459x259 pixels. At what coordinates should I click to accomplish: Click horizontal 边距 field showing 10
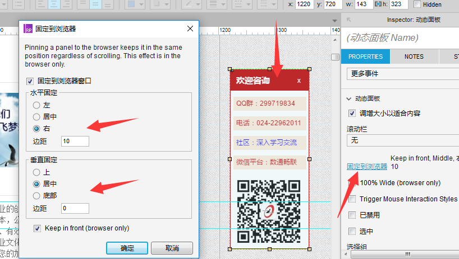pyautogui.click(x=75, y=141)
